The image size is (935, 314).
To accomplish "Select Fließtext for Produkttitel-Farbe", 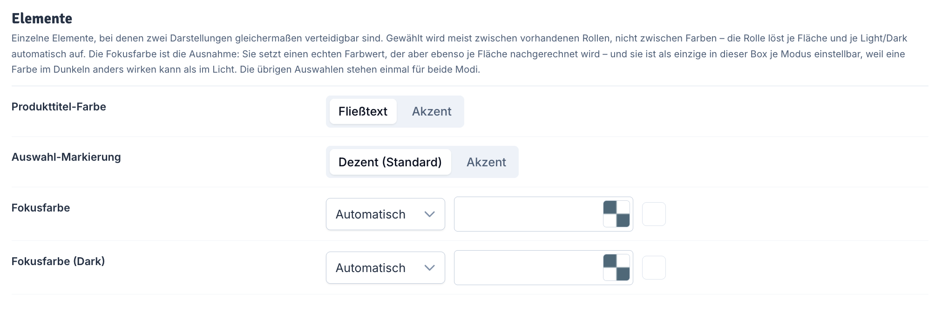I will pyautogui.click(x=363, y=111).
